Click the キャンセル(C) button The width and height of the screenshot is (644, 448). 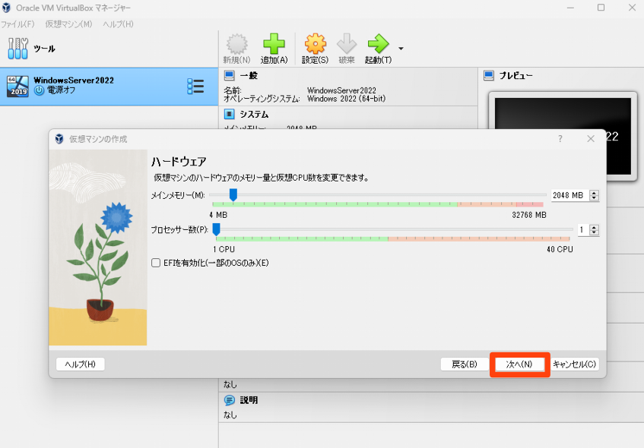pos(574,364)
